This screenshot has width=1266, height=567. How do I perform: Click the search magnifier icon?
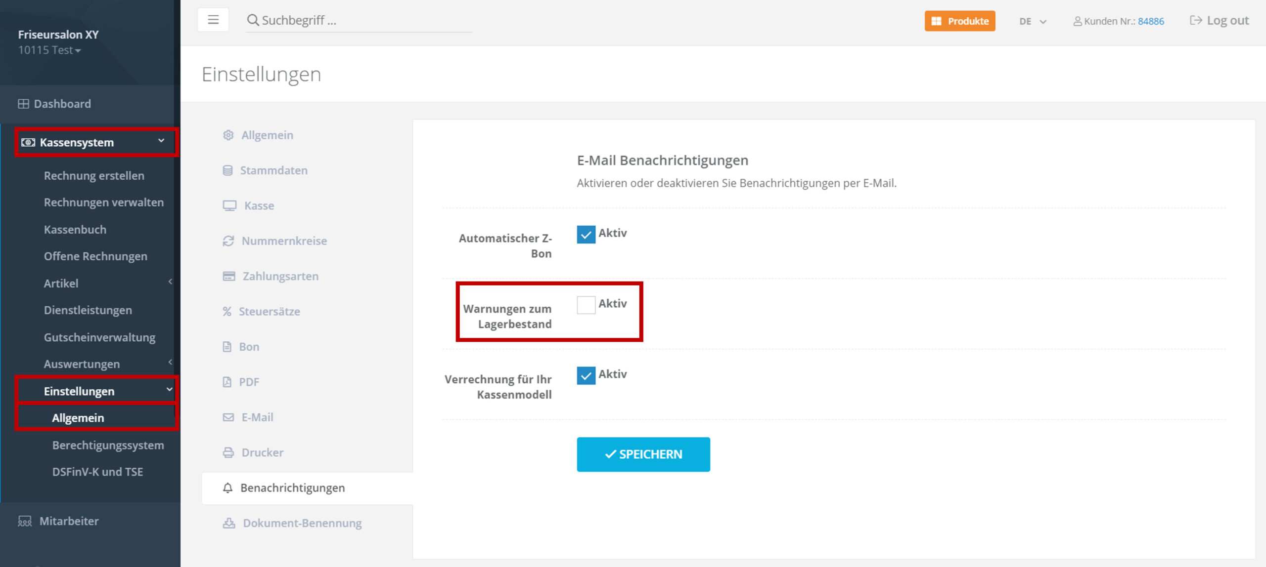coord(253,20)
